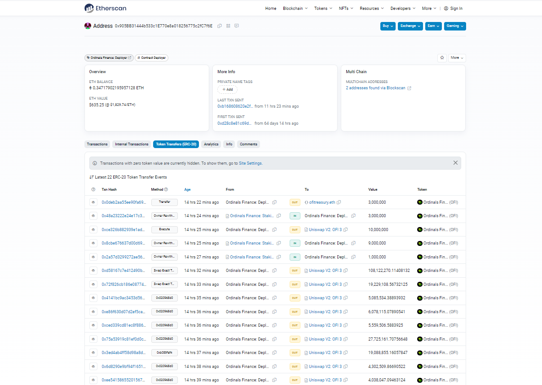Open the Site Settings link
The image size is (542, 385).
[x=250, y=163]
